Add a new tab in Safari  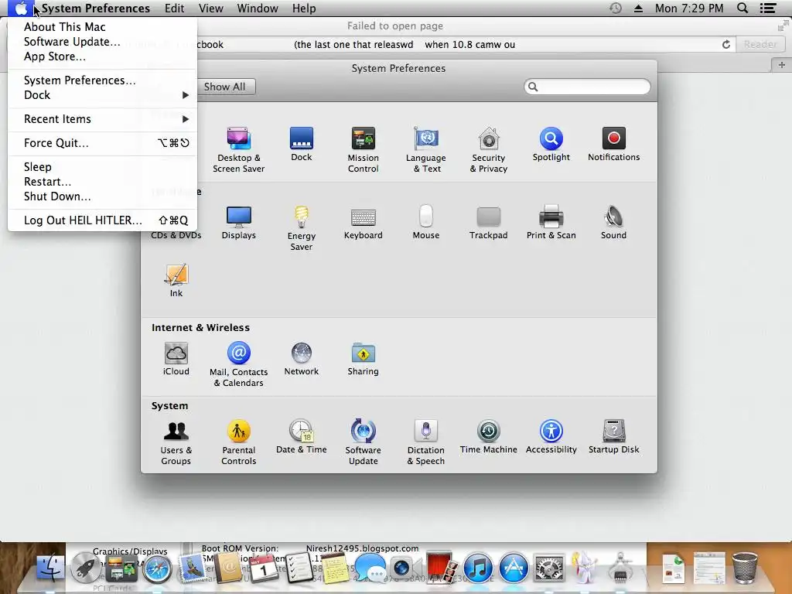(781, 65)
